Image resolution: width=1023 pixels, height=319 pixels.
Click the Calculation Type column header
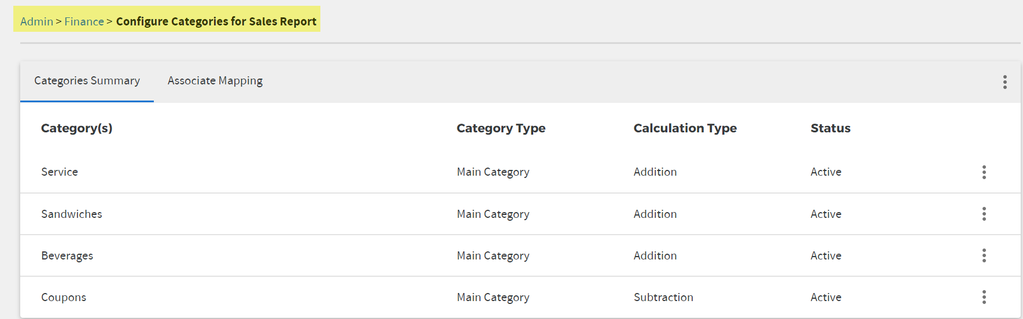tap(685, 128)
